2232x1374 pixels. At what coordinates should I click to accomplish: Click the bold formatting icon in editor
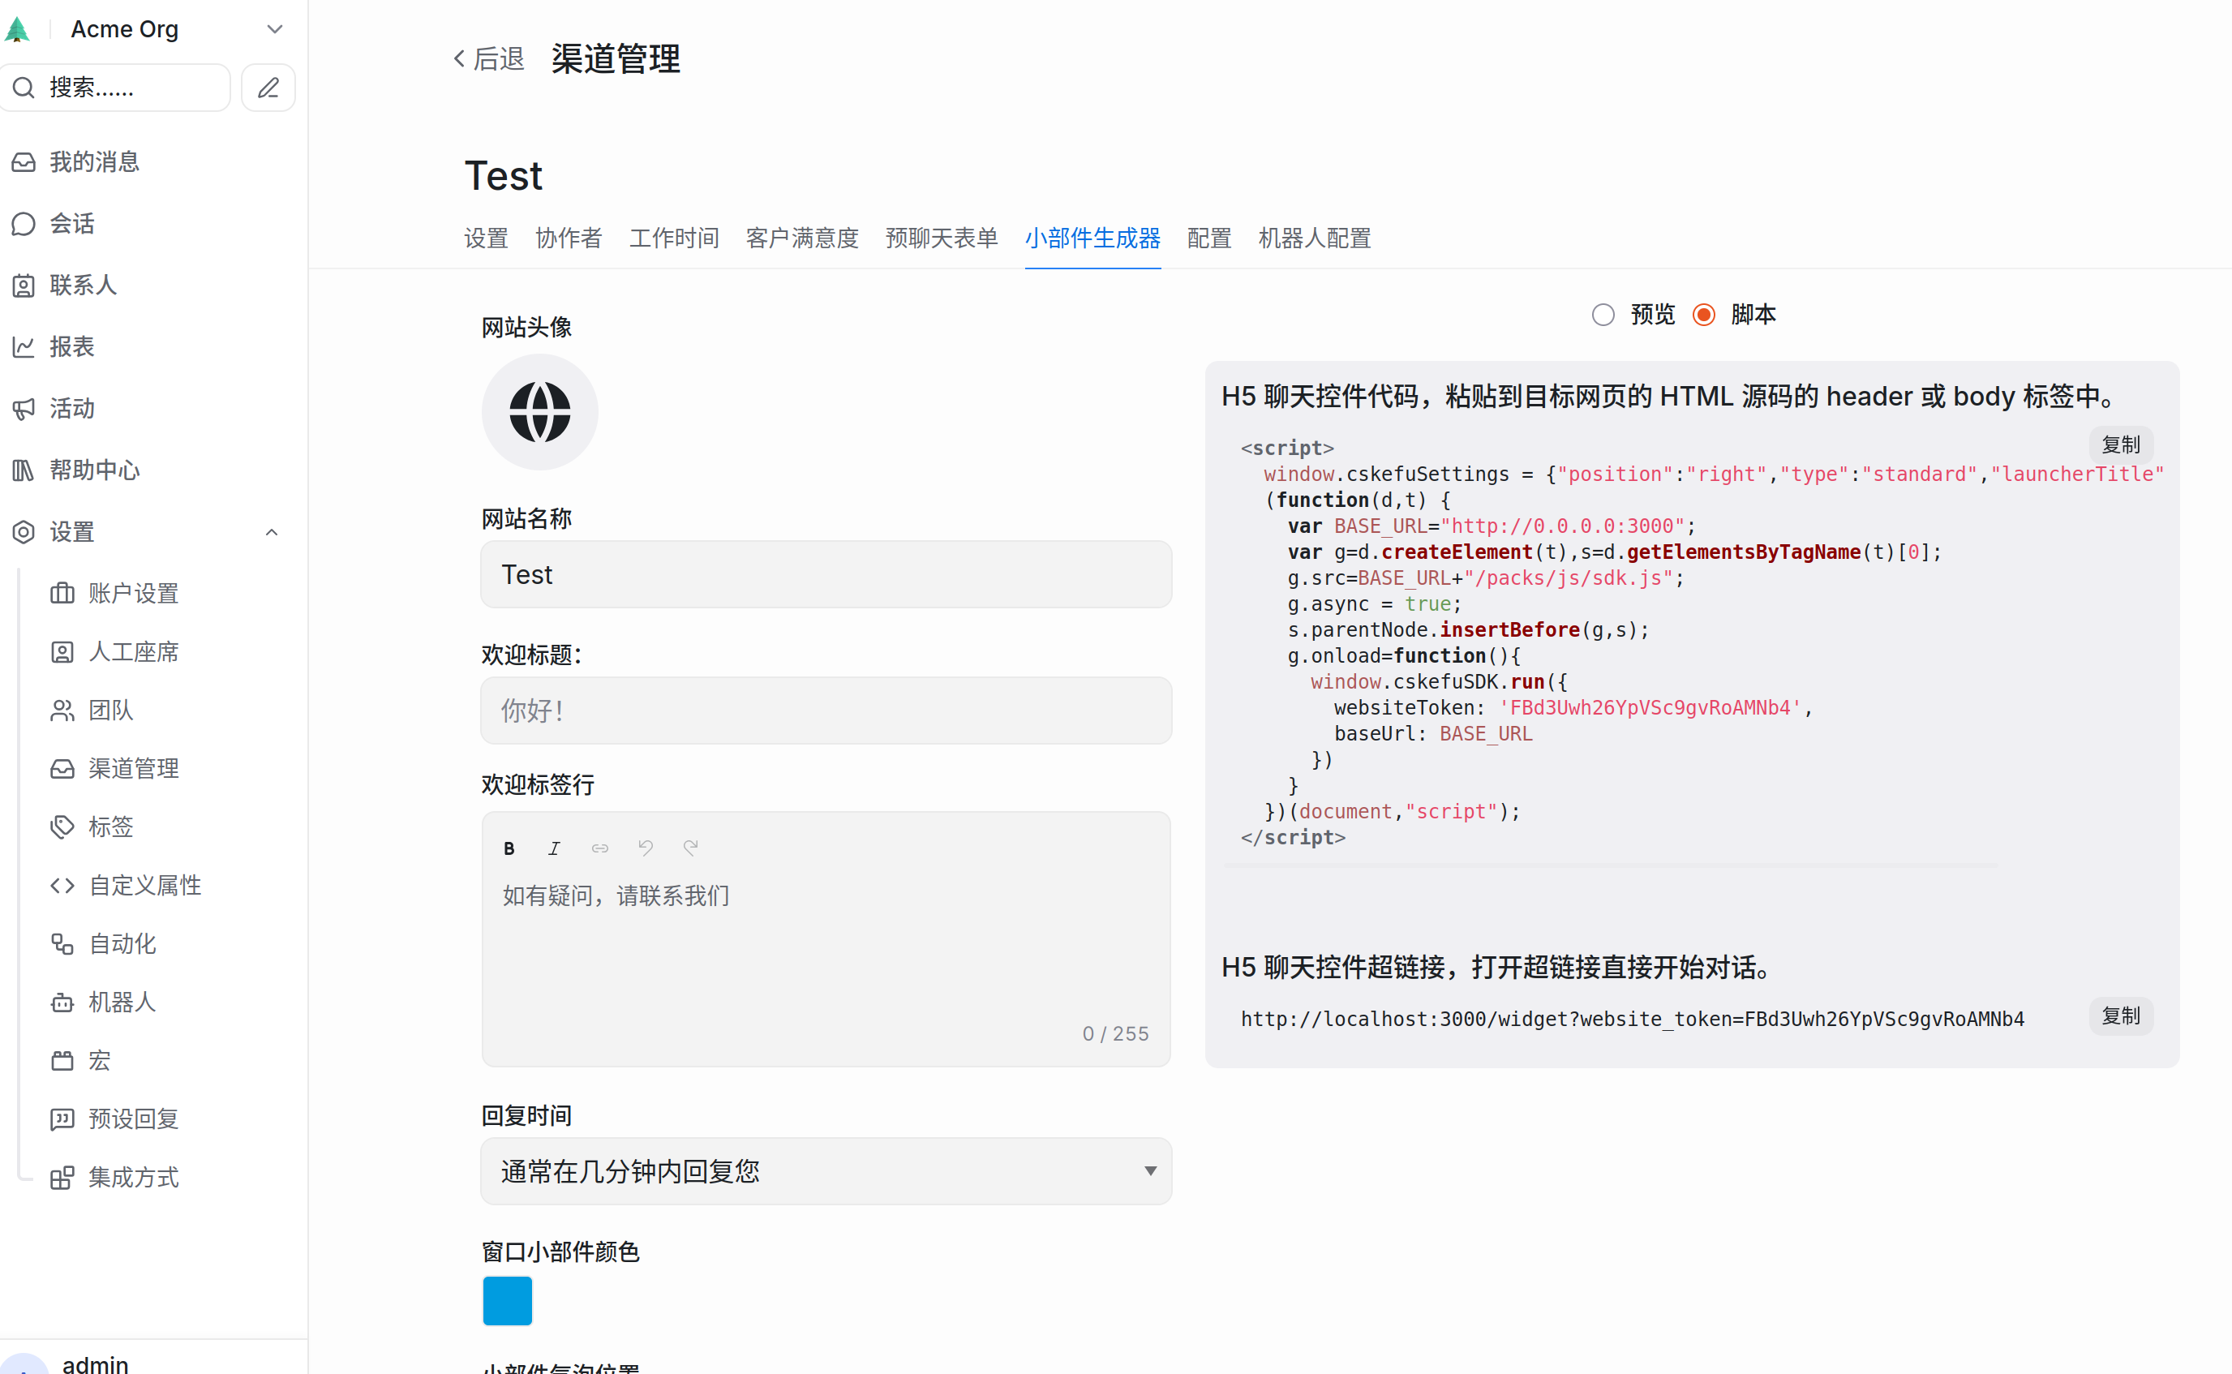click(x=509, y=848)
